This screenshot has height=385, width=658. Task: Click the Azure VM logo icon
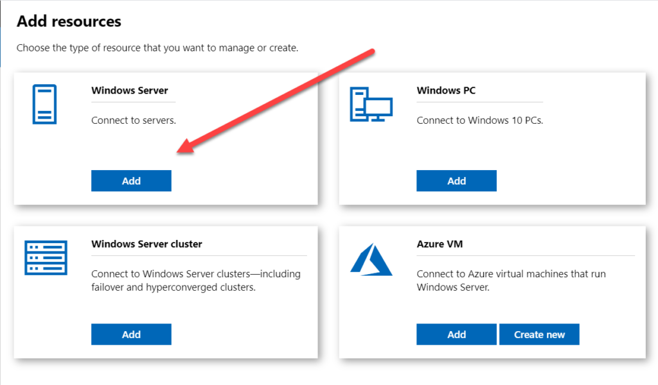click(371, 260)
